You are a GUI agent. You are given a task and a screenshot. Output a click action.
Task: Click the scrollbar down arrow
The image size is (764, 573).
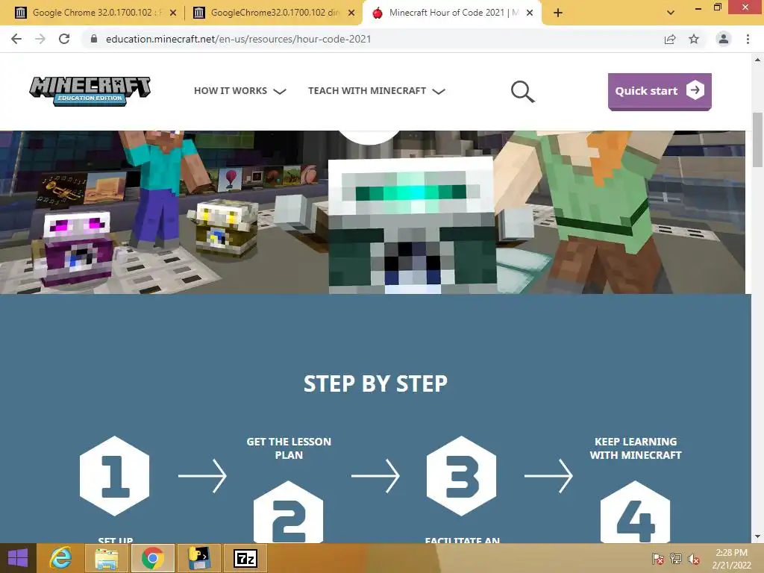coord(758,536)
